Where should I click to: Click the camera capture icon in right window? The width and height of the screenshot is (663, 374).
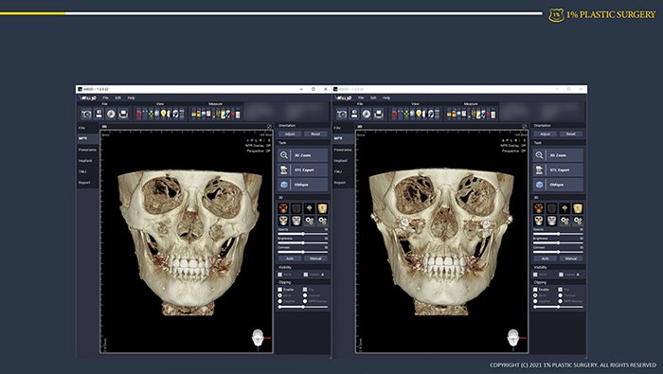tap(342, 115)
